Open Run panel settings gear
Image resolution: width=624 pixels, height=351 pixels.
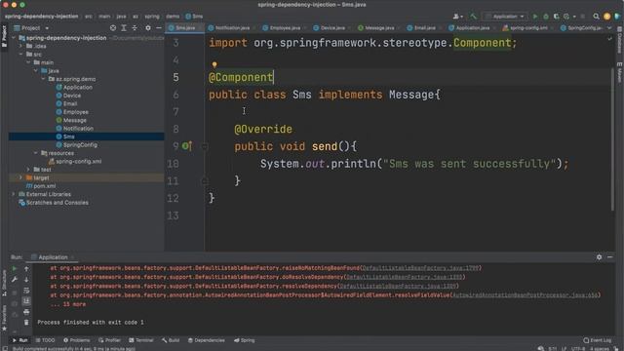(x=599, y=257)
